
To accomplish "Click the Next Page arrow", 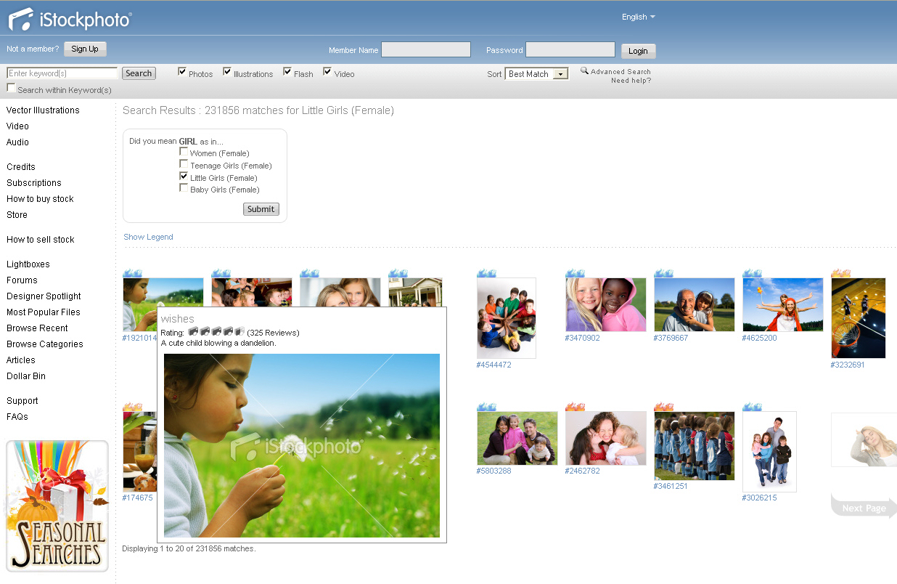I will (863, 507).
